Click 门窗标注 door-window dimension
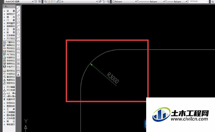The image size is (215, 132). [x=9, y=42]
